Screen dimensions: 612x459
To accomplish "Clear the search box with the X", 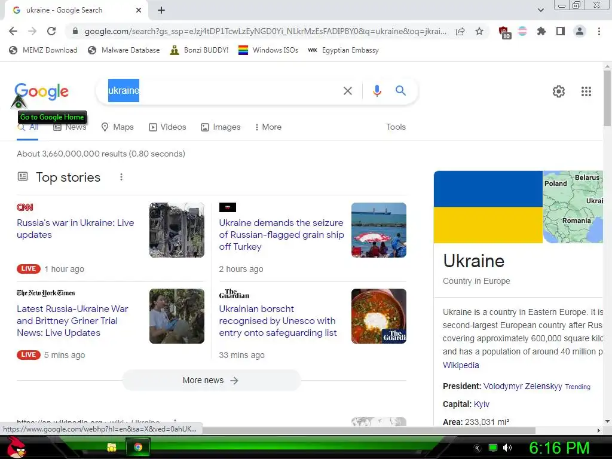I will click(x=347, y=91).
